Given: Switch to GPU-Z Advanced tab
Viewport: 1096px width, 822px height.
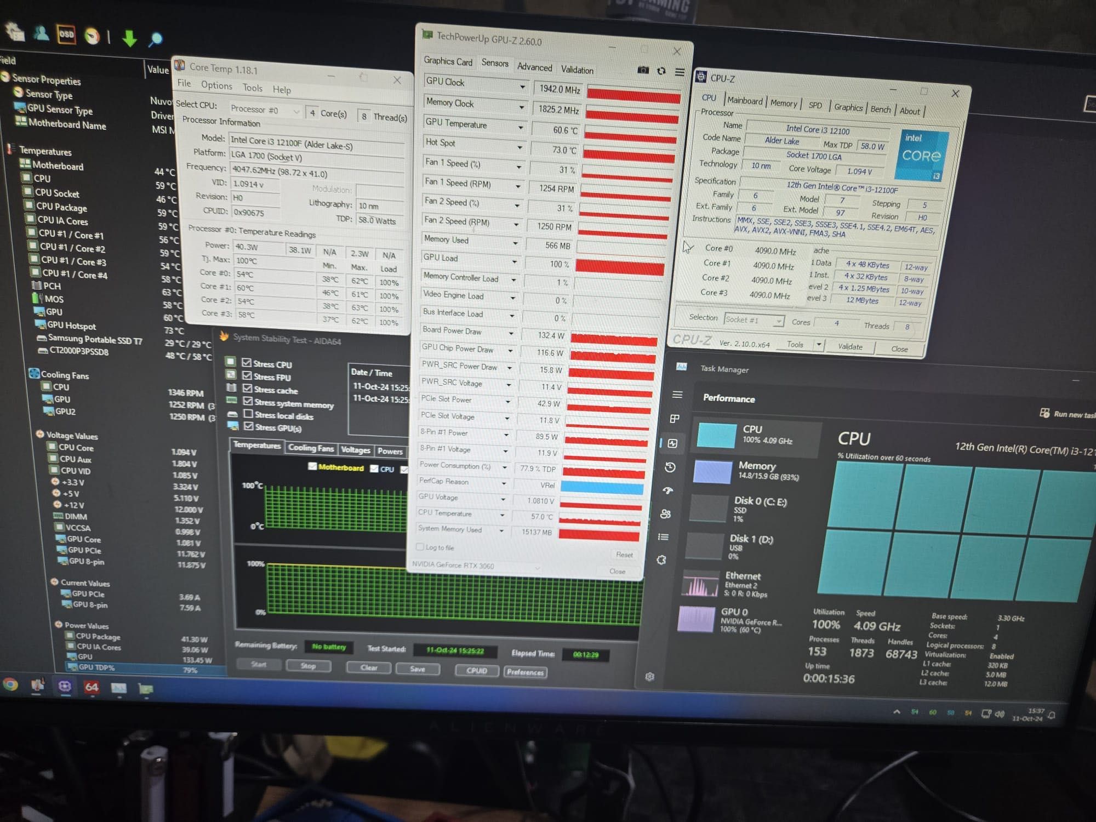Looking at the screenshot, I should 534,67.
